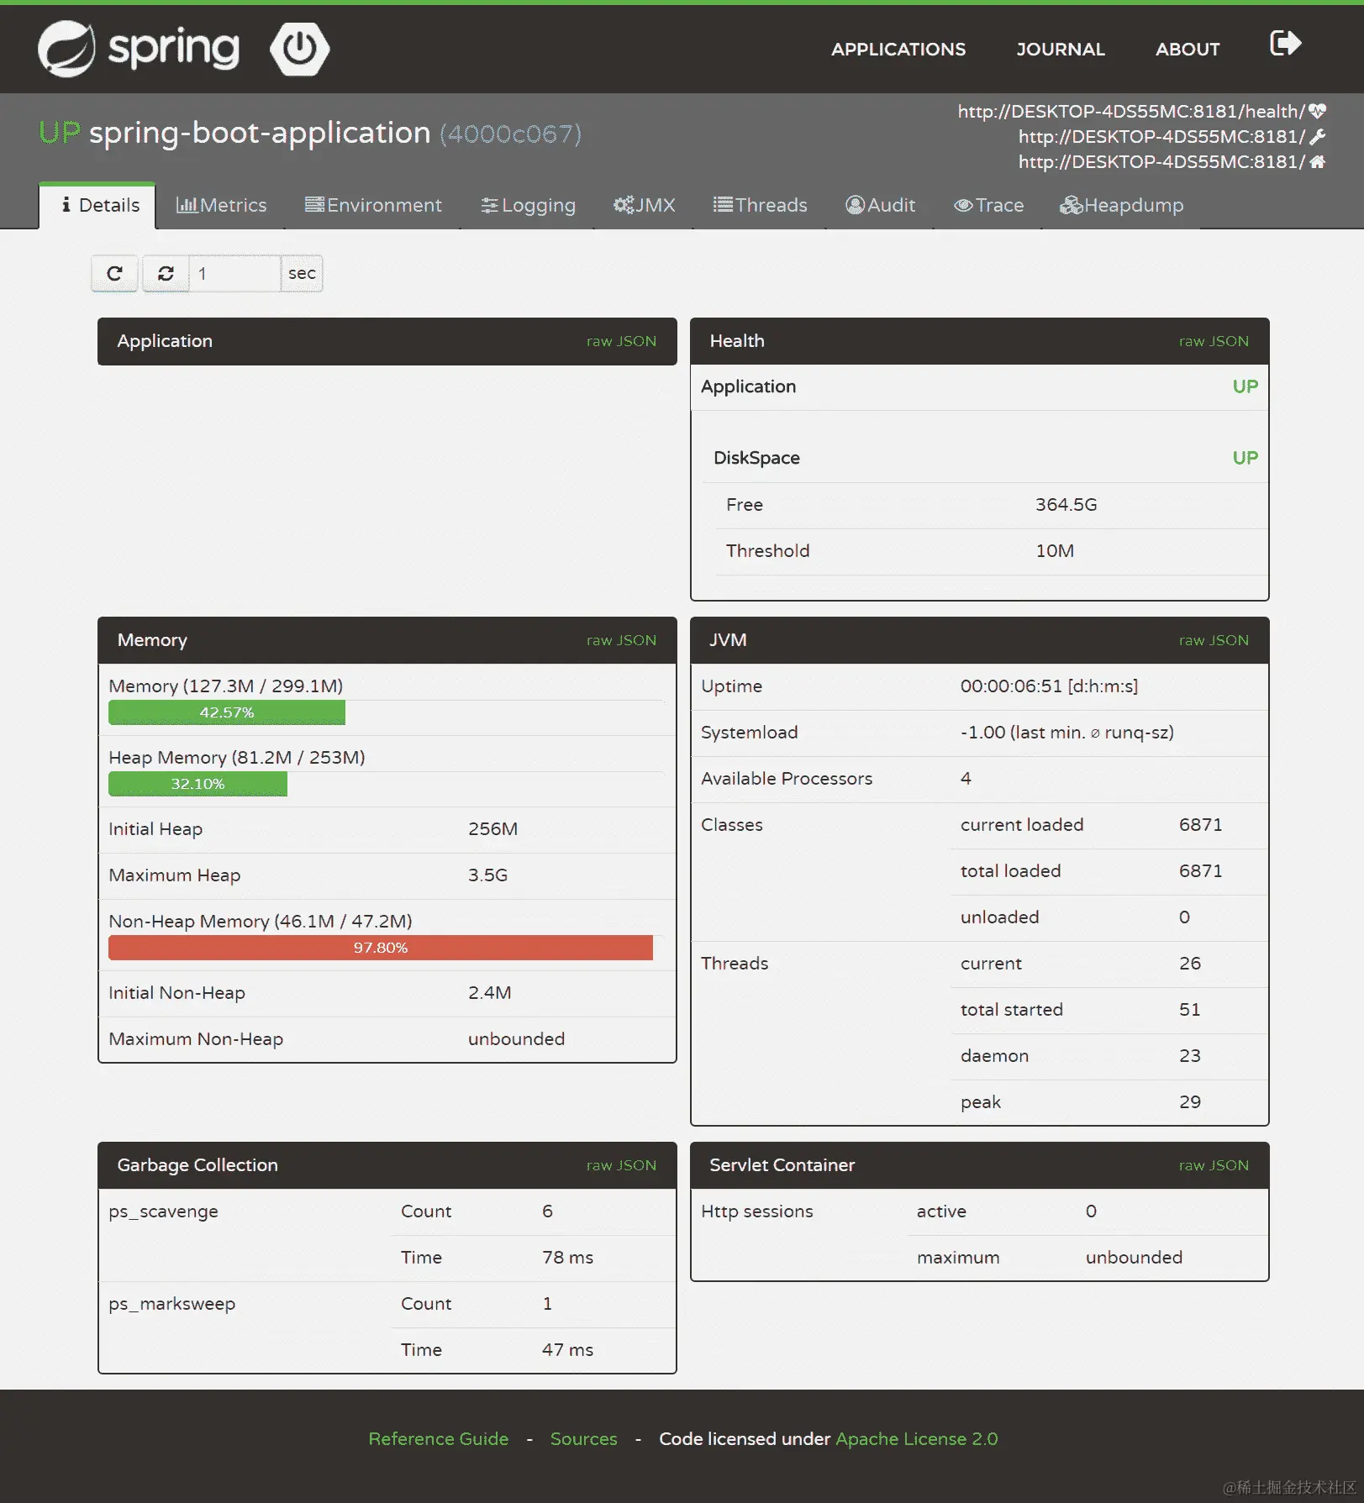Open the Apache License 2.0 link

(x=916, y=1439)
